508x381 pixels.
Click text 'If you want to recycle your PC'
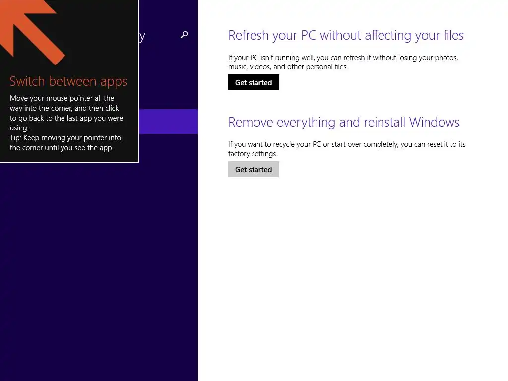[x=274, y=144]
